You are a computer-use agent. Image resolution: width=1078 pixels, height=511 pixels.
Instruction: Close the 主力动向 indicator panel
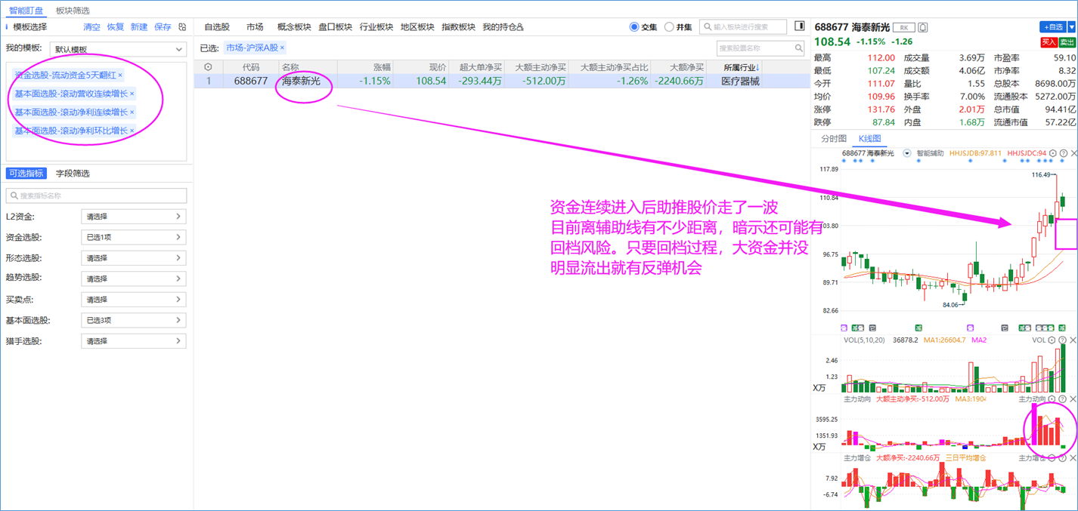point(1073,399)
